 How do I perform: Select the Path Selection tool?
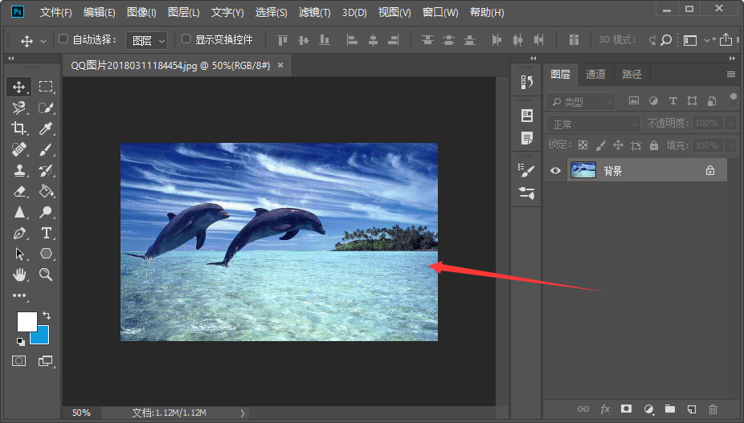tap(19, 254)
